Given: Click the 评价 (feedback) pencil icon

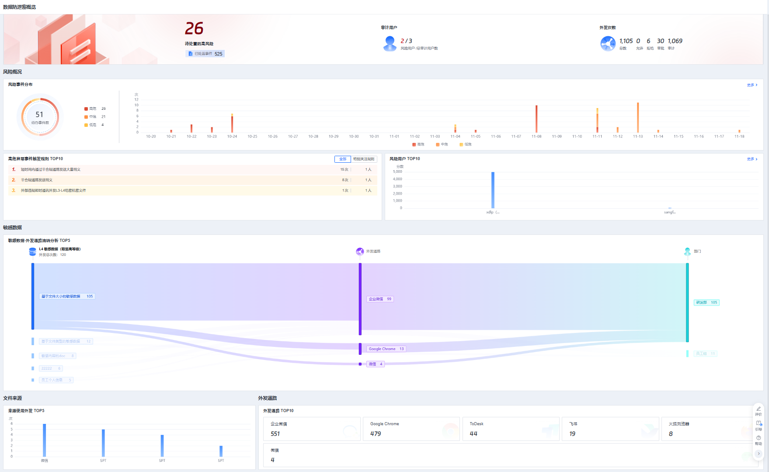Looking at the screenshot, I should (x=759, y=409).
